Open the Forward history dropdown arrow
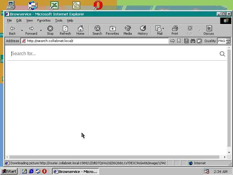Screen dimensions: 233x175 (41, 31)
